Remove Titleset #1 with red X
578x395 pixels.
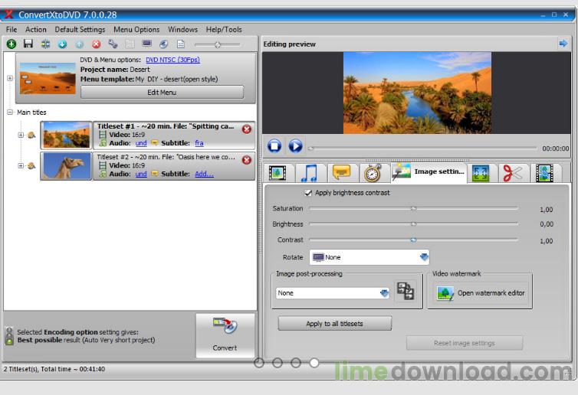247,129
